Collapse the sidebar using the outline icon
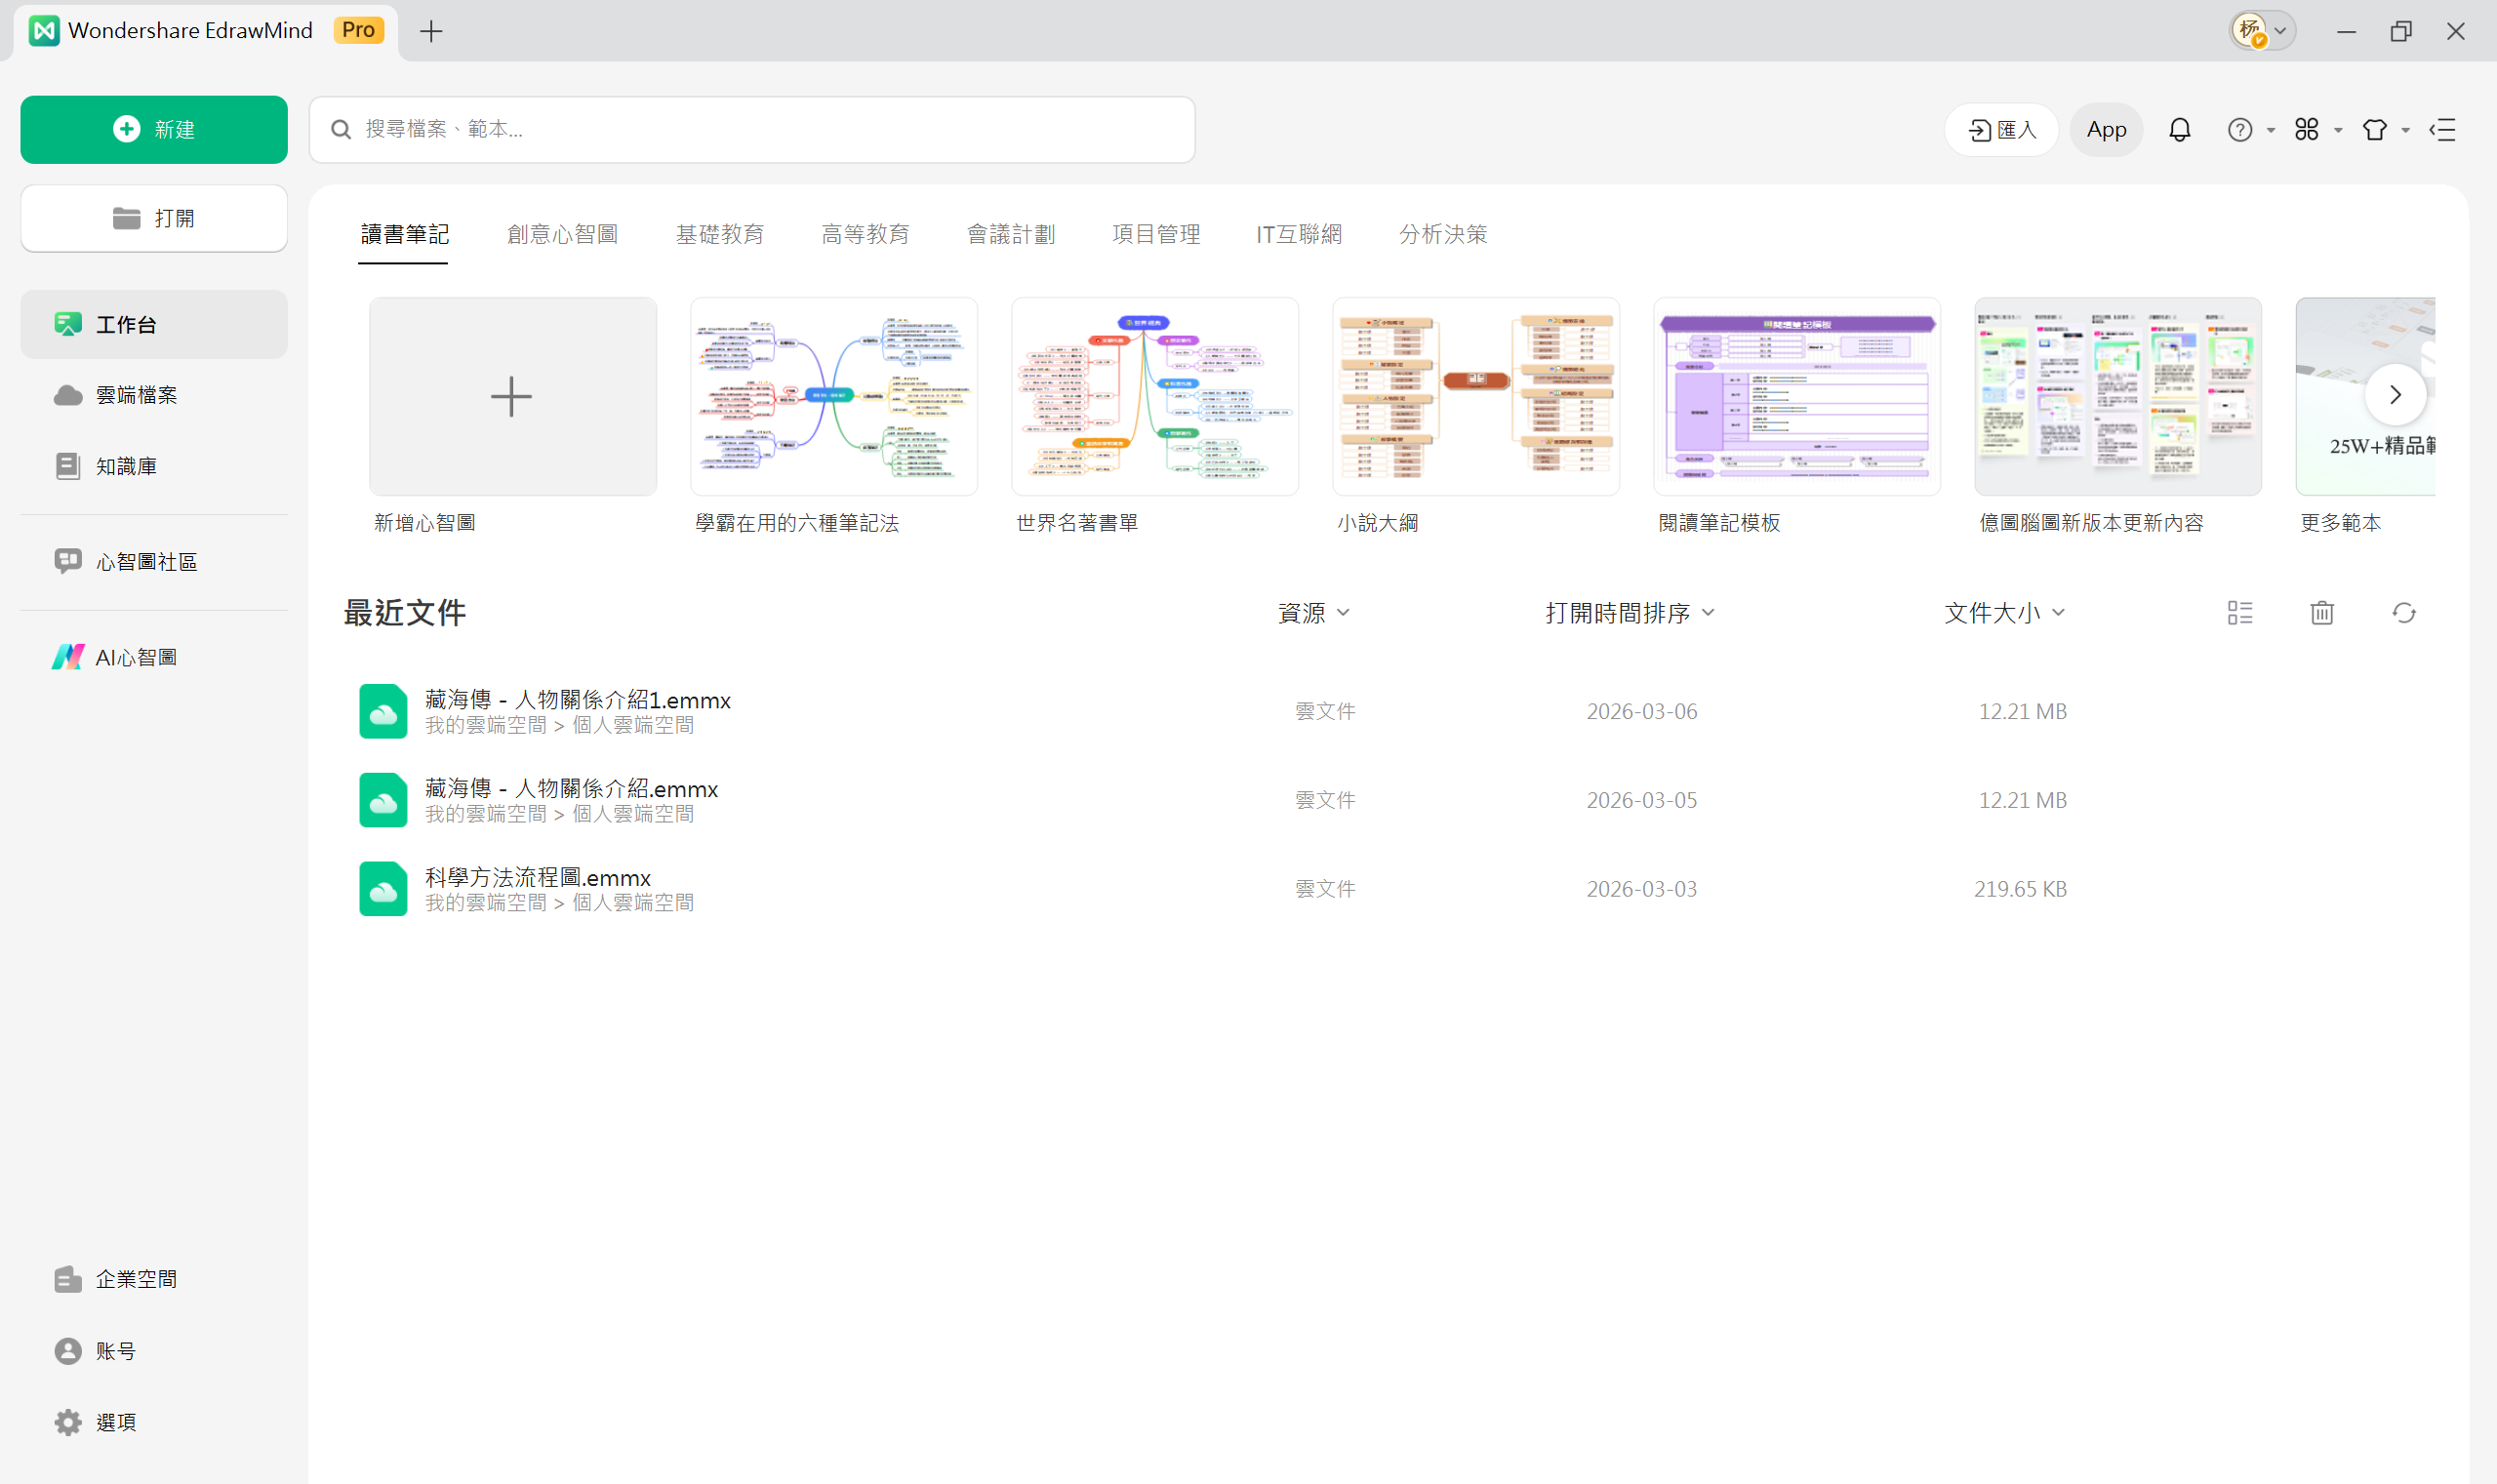The width and height of the screenshot is (2497, 1484). tap(2443, 131)
